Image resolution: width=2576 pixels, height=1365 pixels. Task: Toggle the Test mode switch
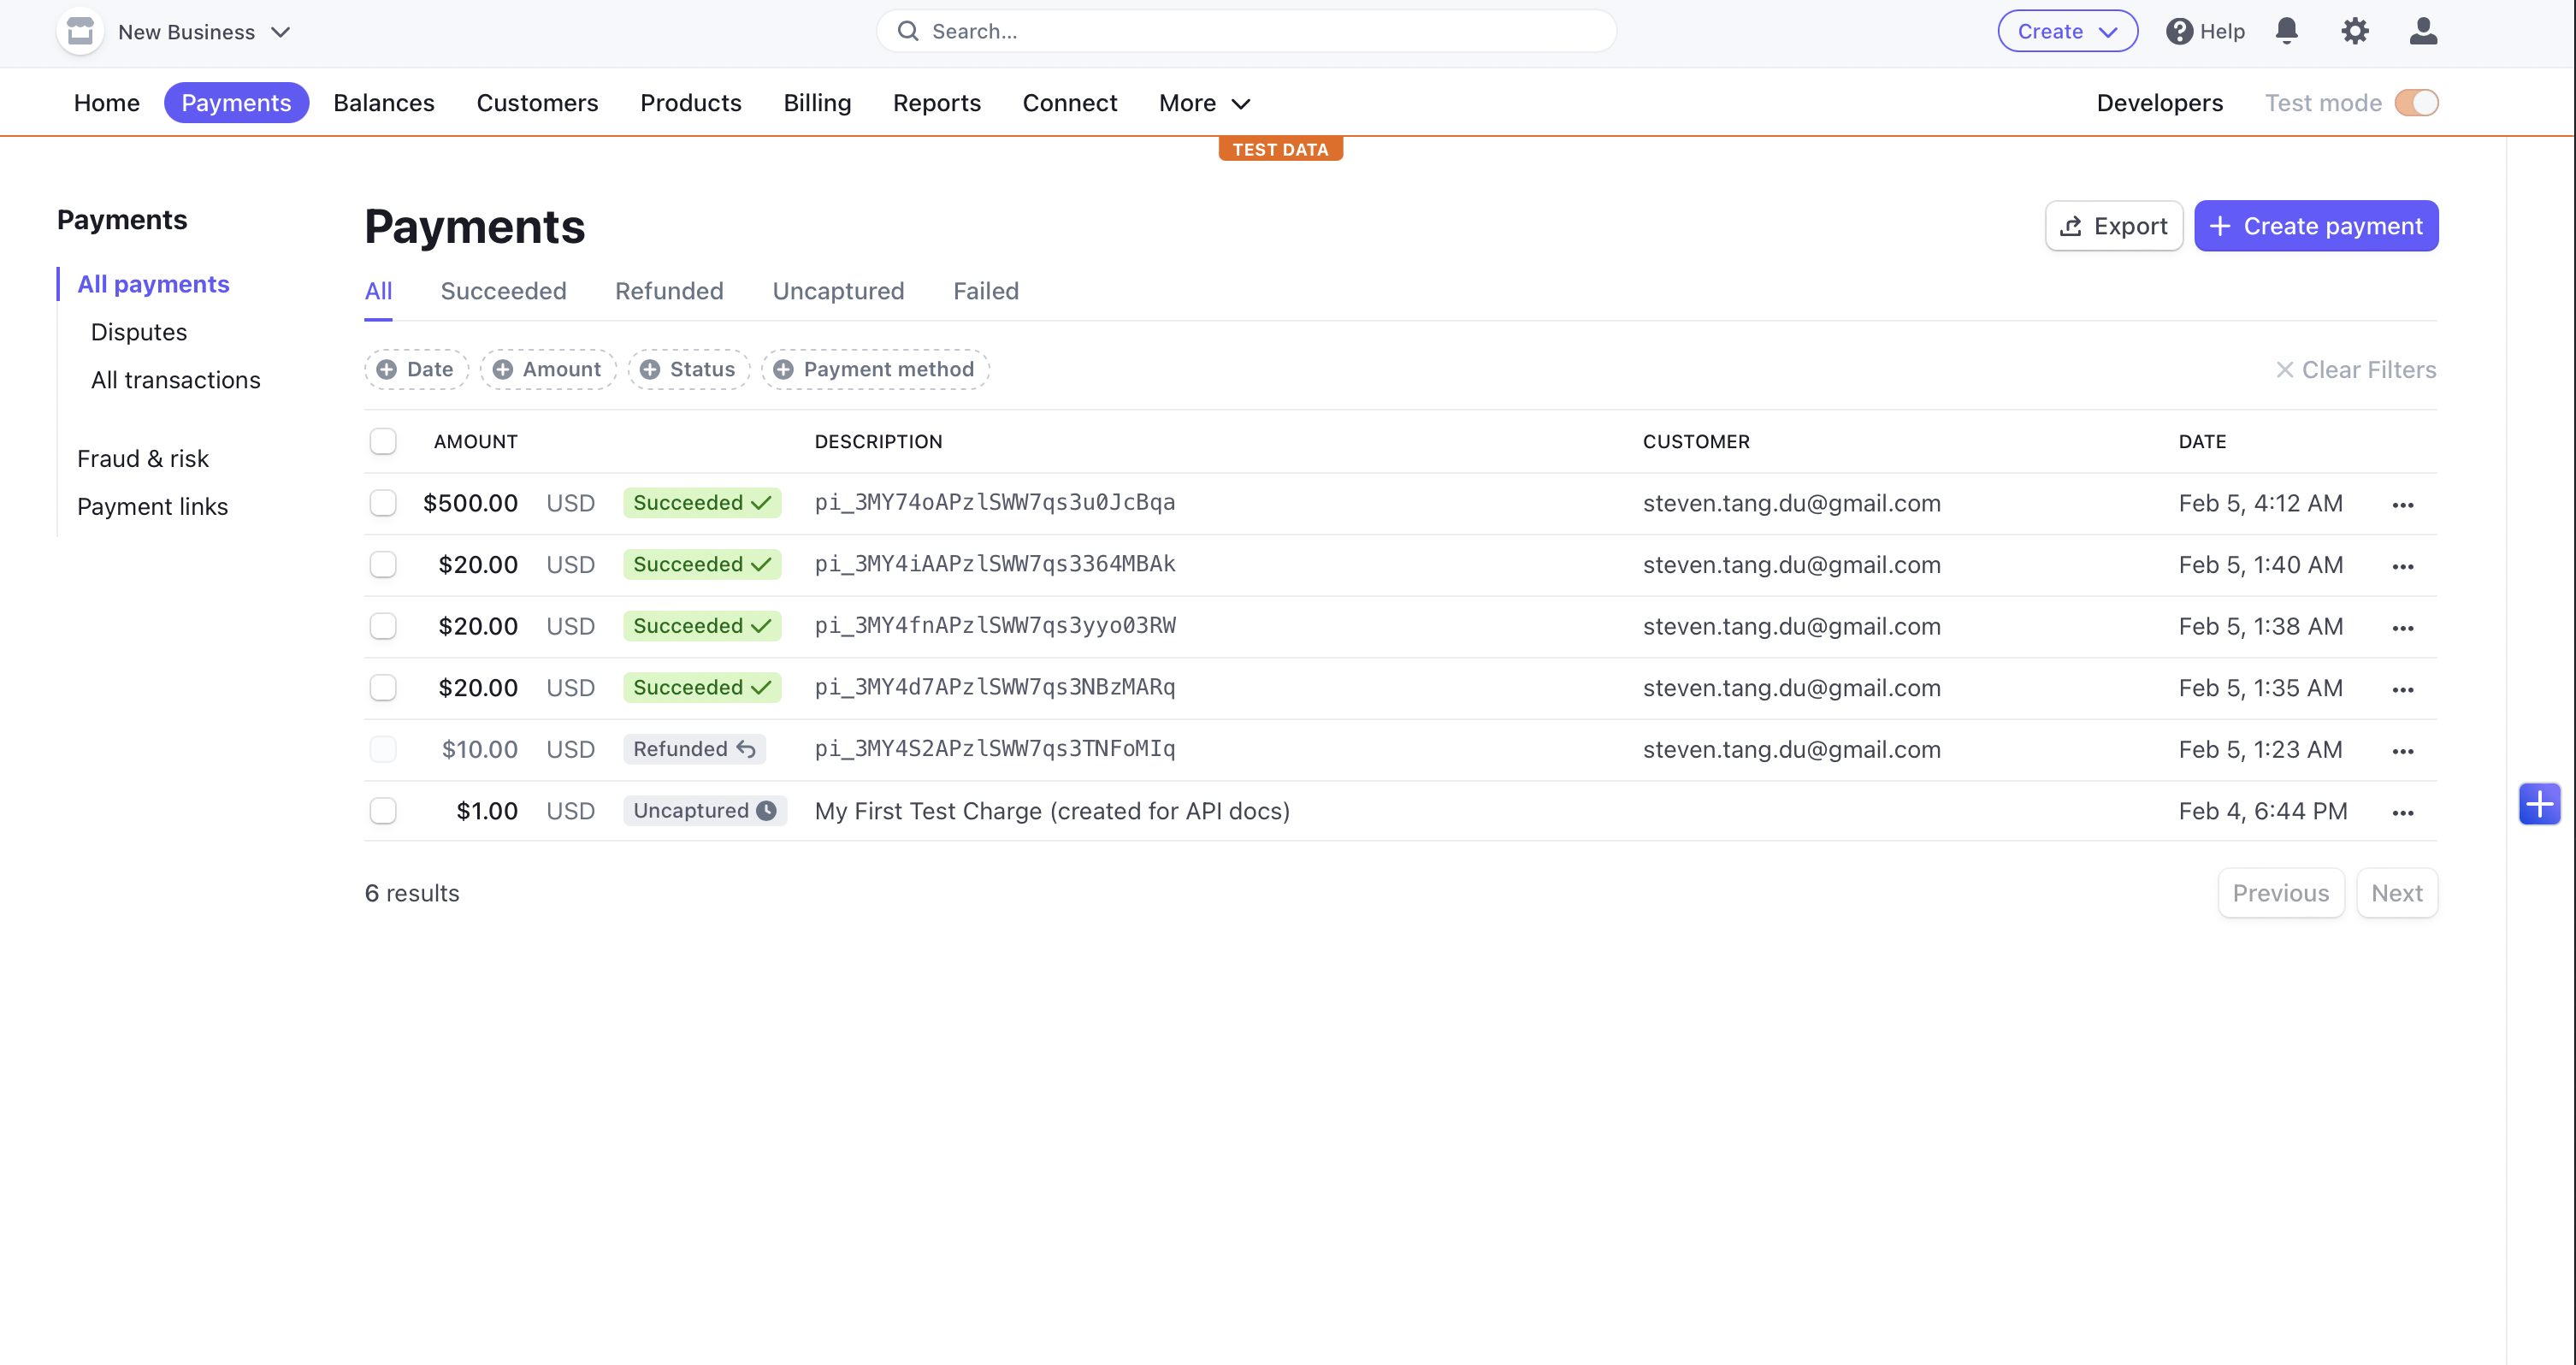tap(2416, 103)
